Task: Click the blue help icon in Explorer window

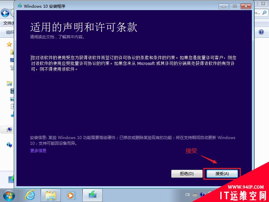Action: (x=261, y=32)
